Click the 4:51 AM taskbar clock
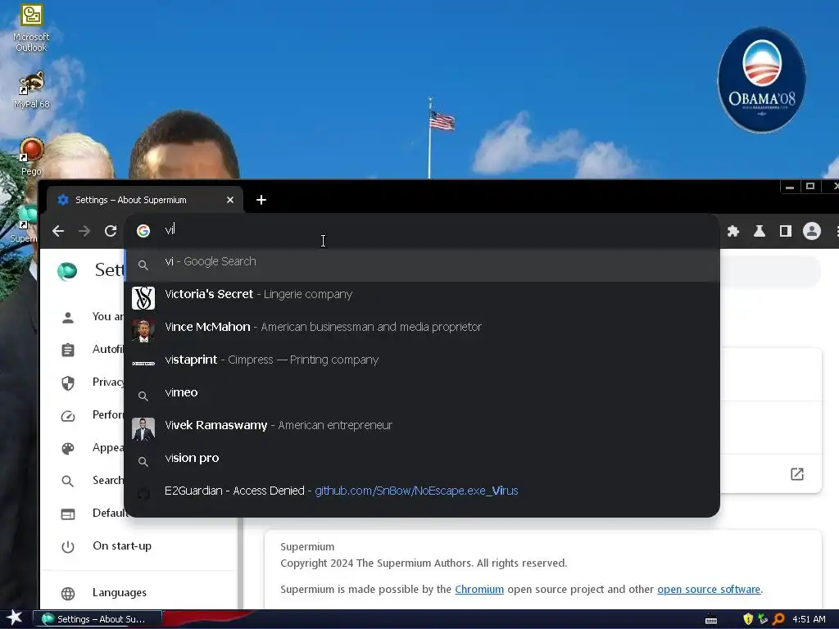 [x=809, y=619]
